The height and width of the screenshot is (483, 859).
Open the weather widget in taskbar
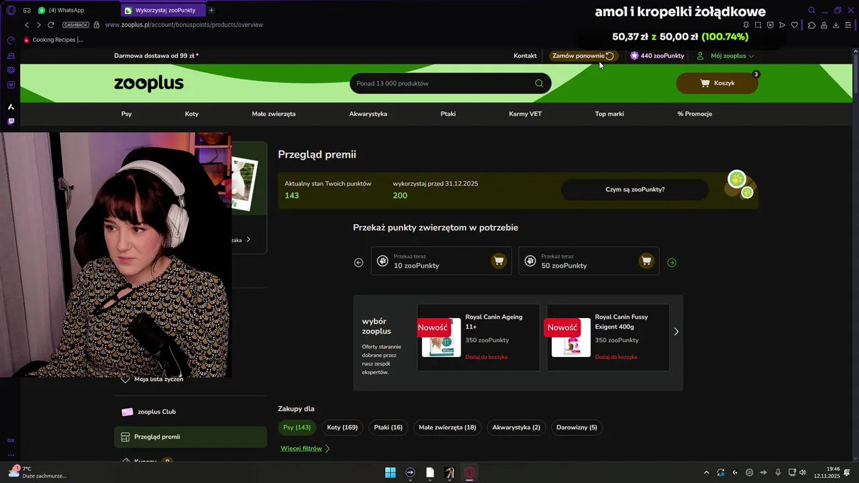point(37,472)
